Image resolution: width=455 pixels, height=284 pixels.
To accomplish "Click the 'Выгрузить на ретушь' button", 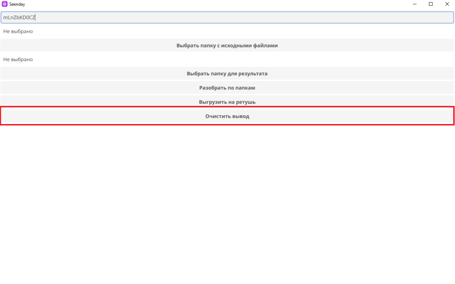I will pos(227,102).
